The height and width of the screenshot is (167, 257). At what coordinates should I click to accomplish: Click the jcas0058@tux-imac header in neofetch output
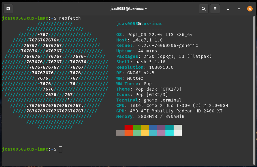coord(139,24)
